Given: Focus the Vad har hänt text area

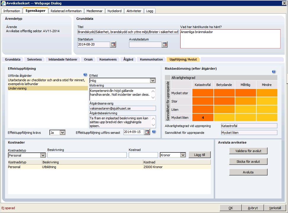Looking at the screenshot, I should coord(230,39).
